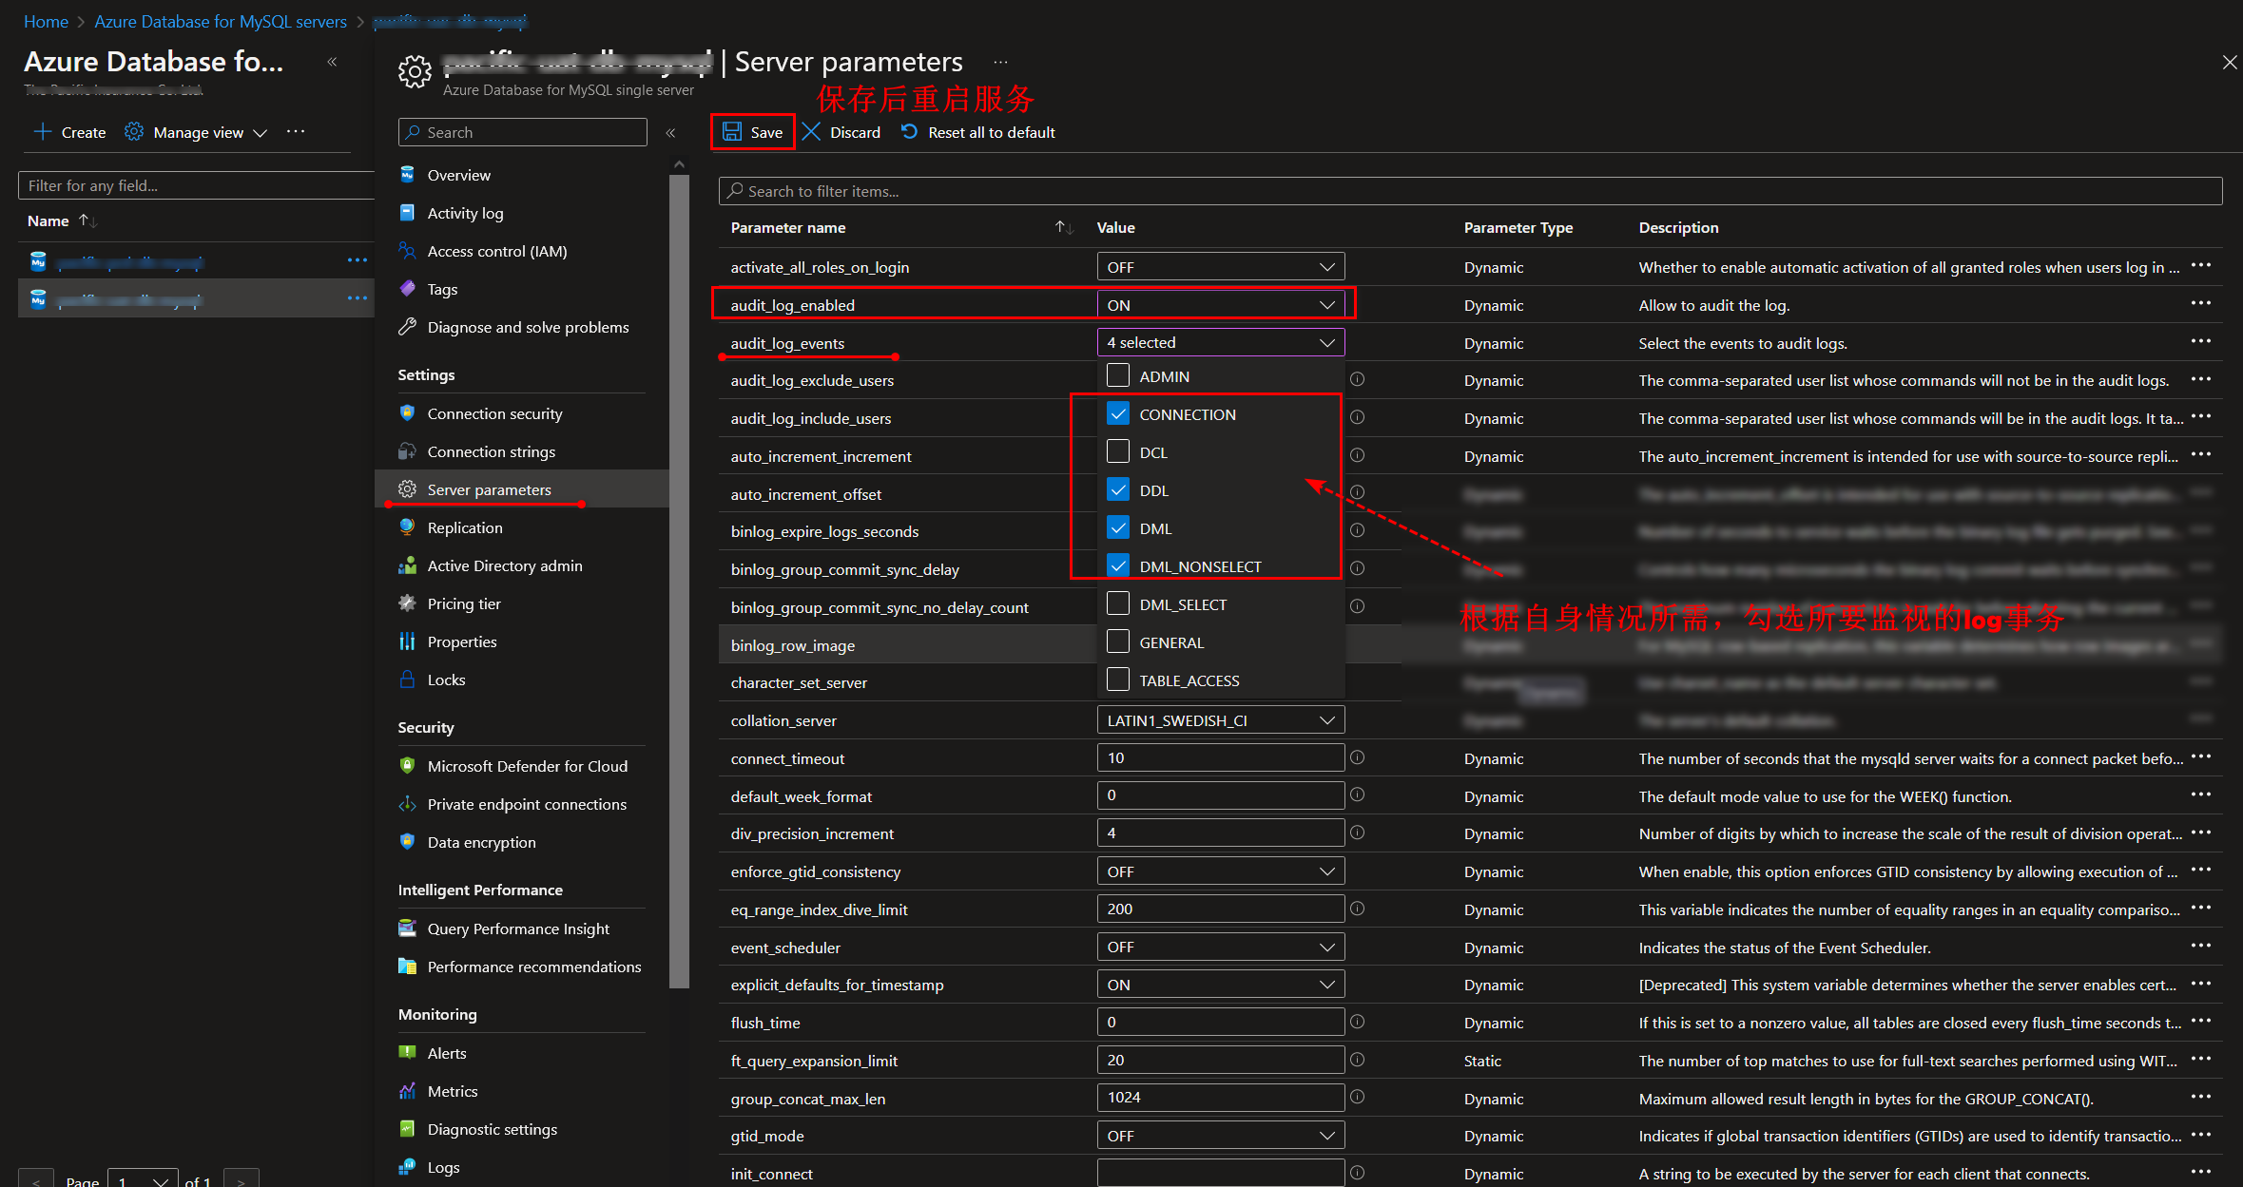Viewport: 2243px width, 1187px height.
Task: Click the Home breadcrumb link
Action: coord(46,21)
